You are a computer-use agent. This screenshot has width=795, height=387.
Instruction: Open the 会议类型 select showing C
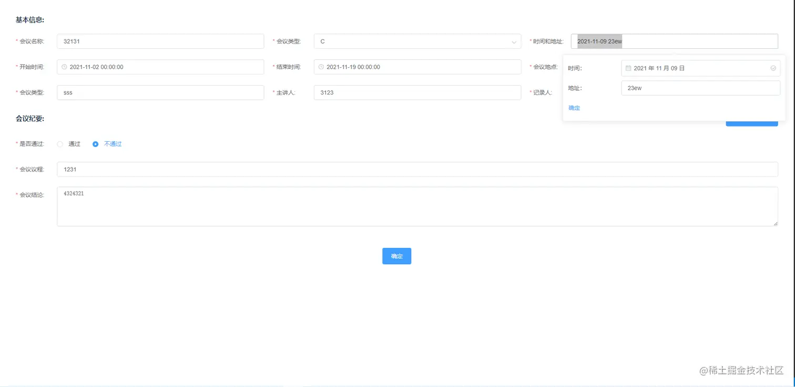point(417,41)
